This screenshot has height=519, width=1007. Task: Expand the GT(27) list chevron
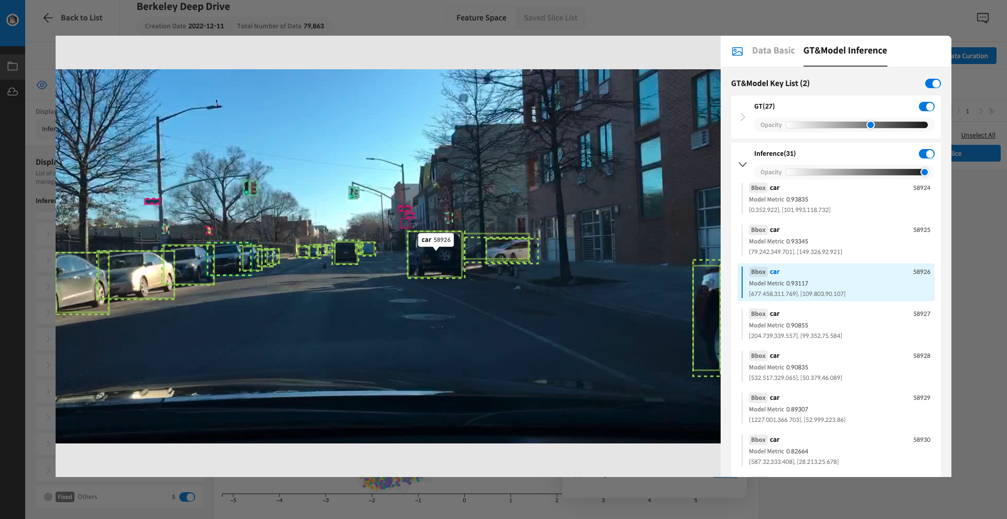tap(743, 117)
